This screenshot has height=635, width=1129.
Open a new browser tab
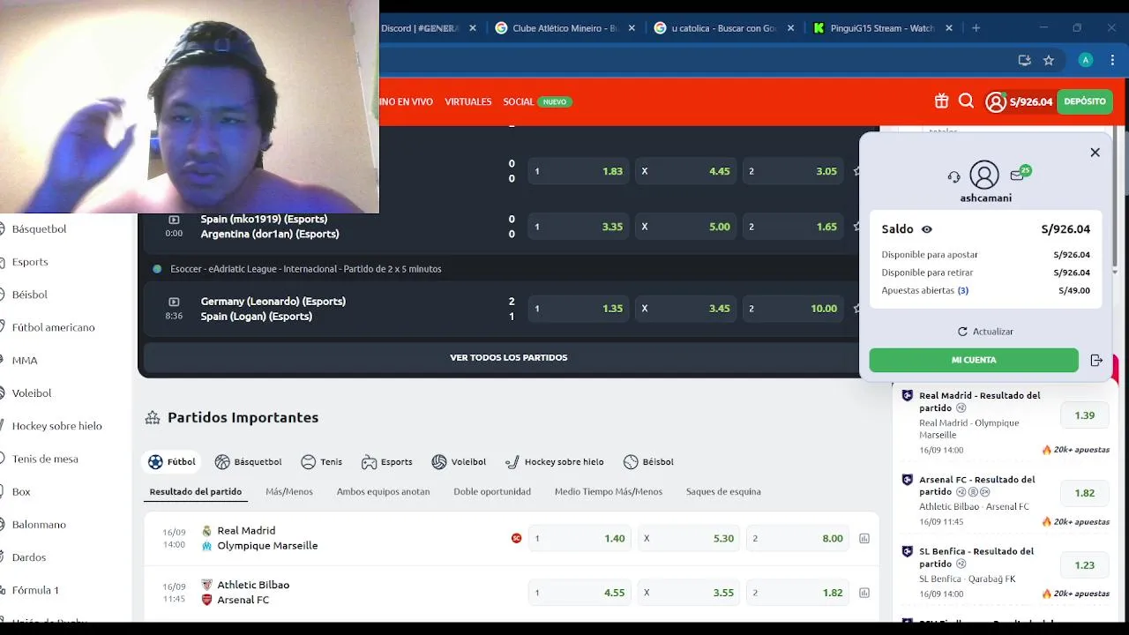(976, 28)
